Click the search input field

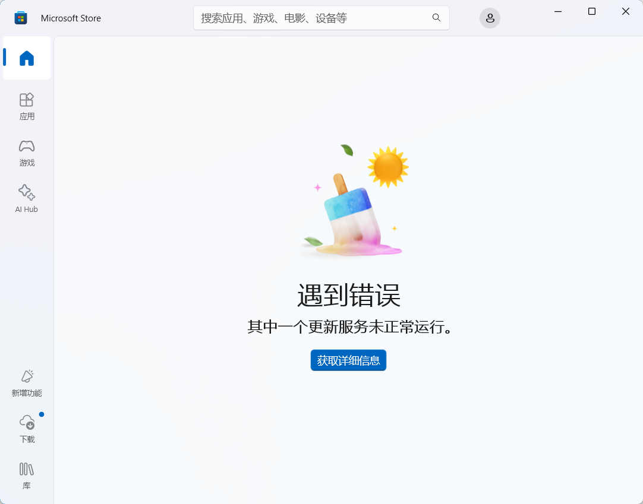tap(309, 18)
